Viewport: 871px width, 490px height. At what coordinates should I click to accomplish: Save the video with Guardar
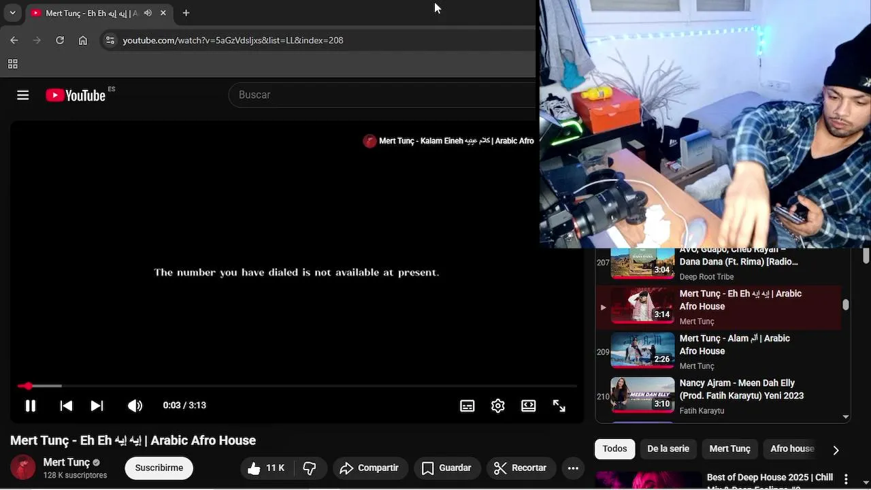tap(446, 468)
